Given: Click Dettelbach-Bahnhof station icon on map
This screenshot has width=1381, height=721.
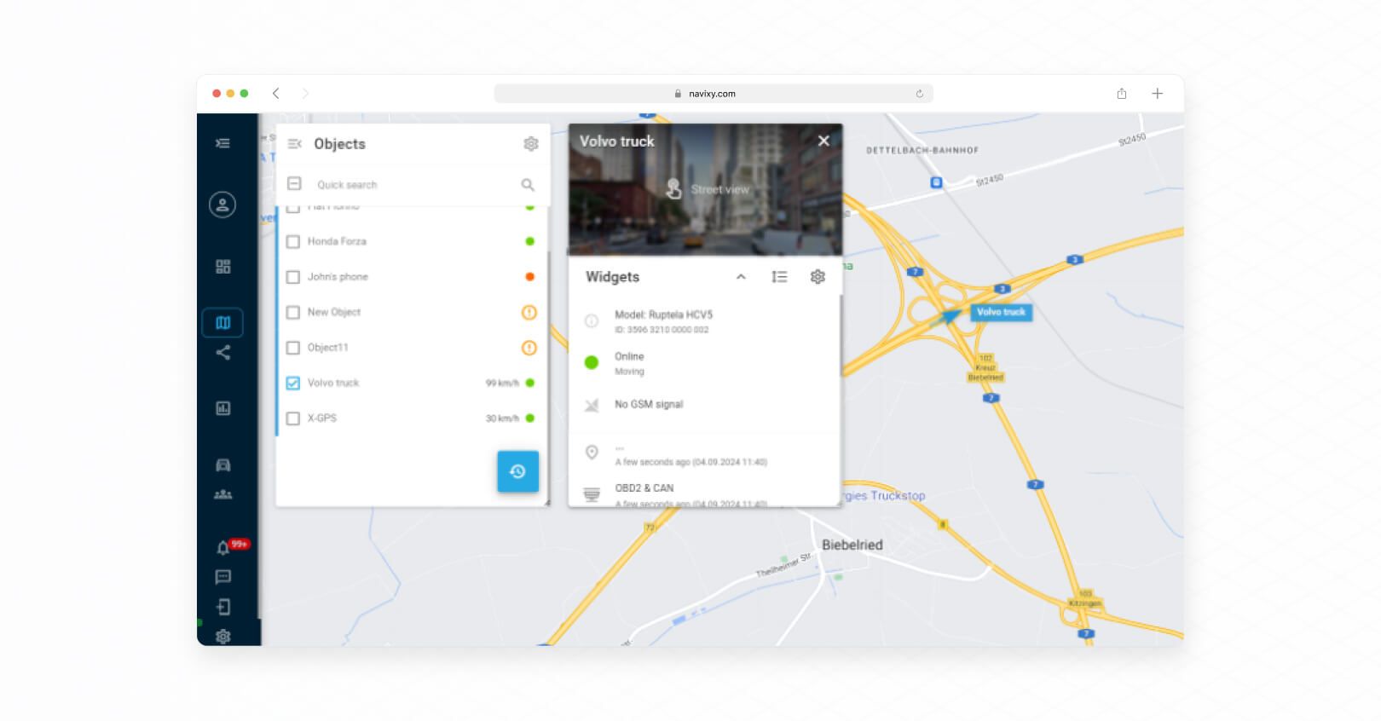Looking at the screenshot, I should (936, 182).
